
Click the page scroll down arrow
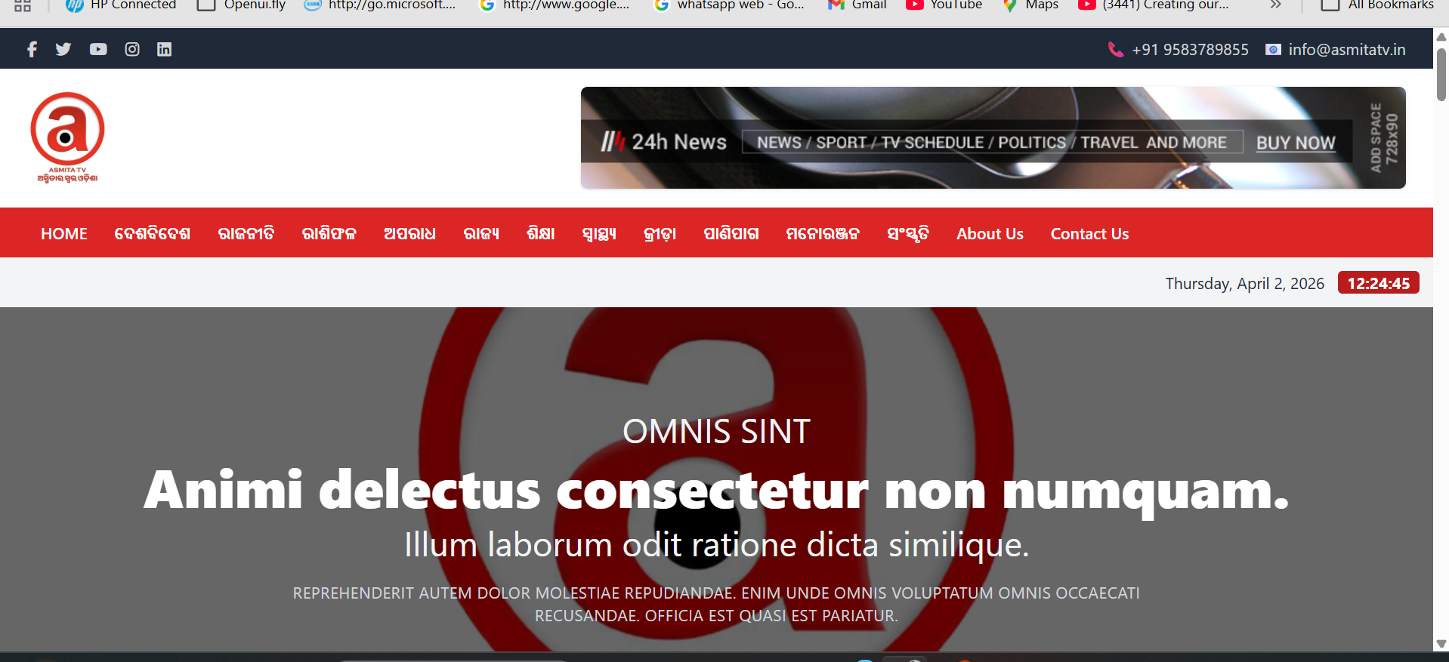point(1441,644)
